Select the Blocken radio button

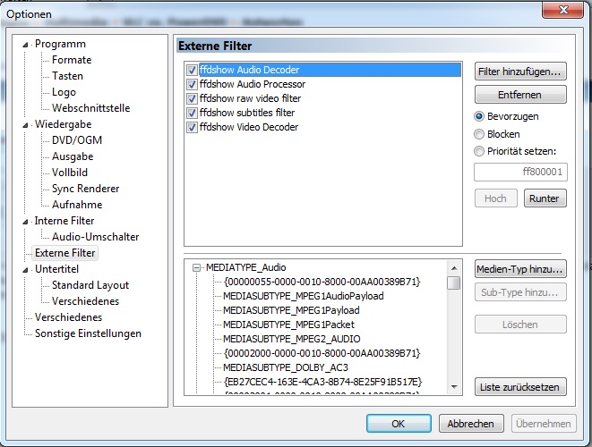click(x=479, y=134)
